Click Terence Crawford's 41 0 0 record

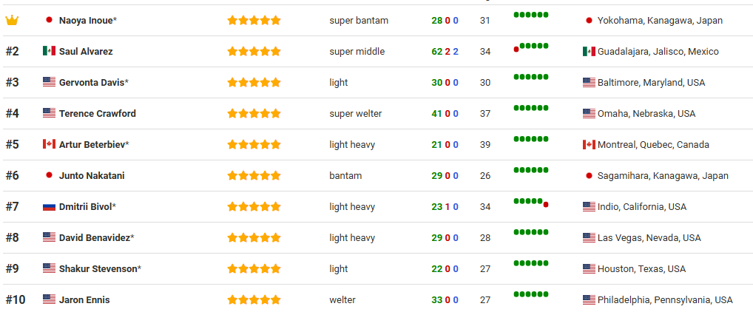pos(445,114)
